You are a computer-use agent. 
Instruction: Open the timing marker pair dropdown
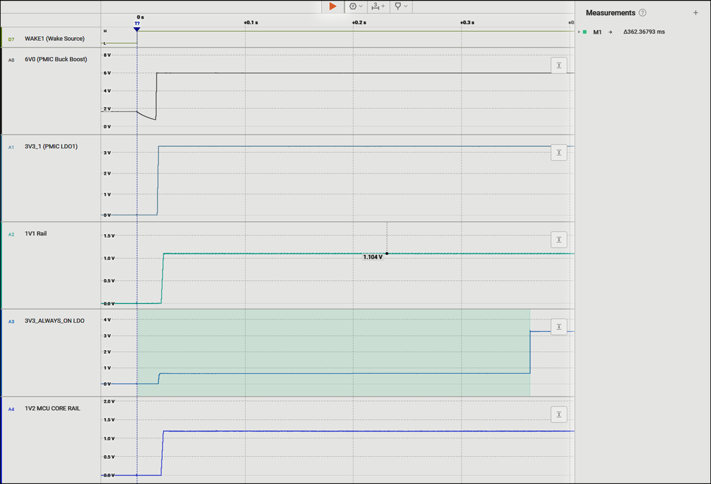click(378, 6)
